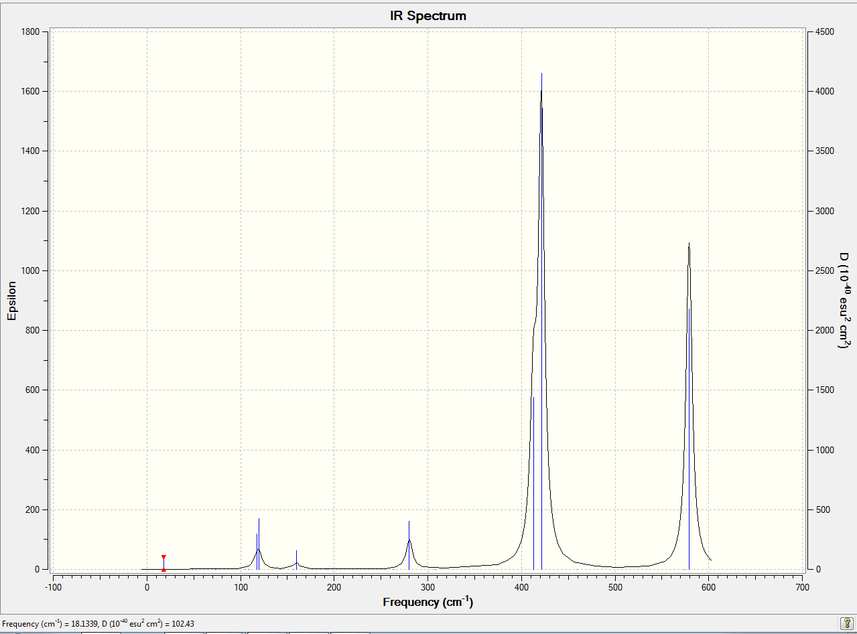Click the frequency readout in the status bar

[98, 623]
